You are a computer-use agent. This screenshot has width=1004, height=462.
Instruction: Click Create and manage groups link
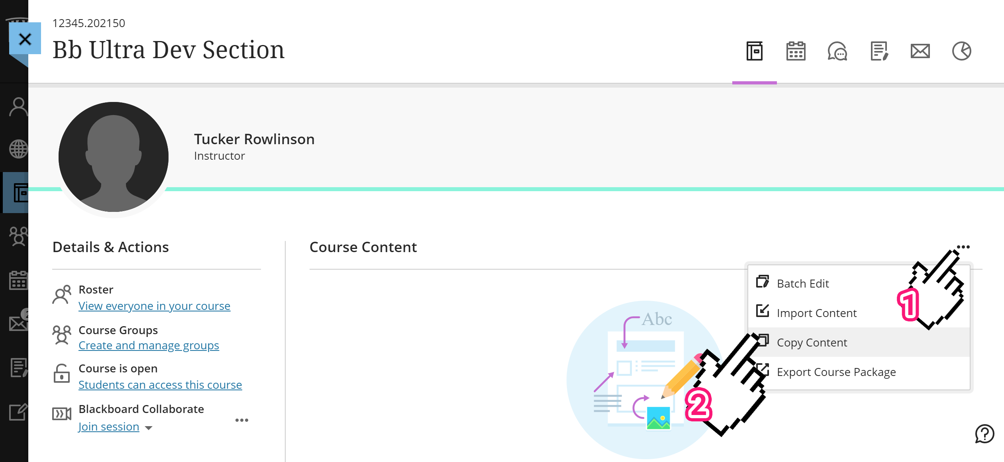[x=149, y=345]
